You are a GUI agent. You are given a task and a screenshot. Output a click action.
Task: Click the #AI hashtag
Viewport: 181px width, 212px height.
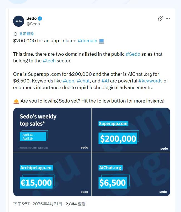tap(105, 81)
